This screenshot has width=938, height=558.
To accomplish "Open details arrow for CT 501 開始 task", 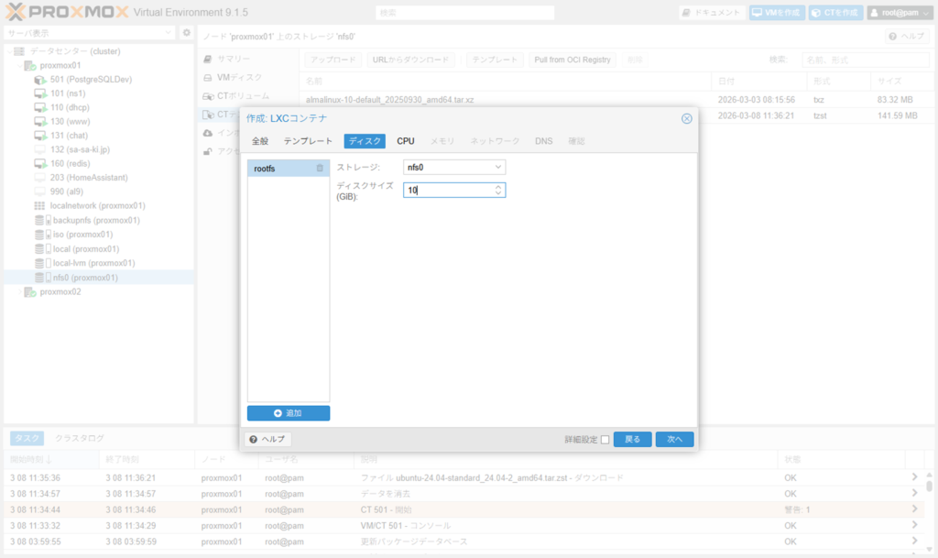I will click(913, 509).
